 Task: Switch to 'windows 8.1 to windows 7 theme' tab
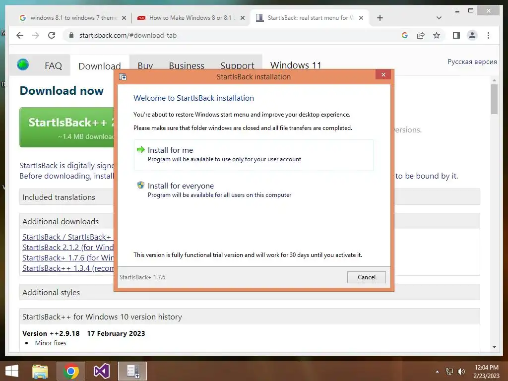click(x=72, y=18)
